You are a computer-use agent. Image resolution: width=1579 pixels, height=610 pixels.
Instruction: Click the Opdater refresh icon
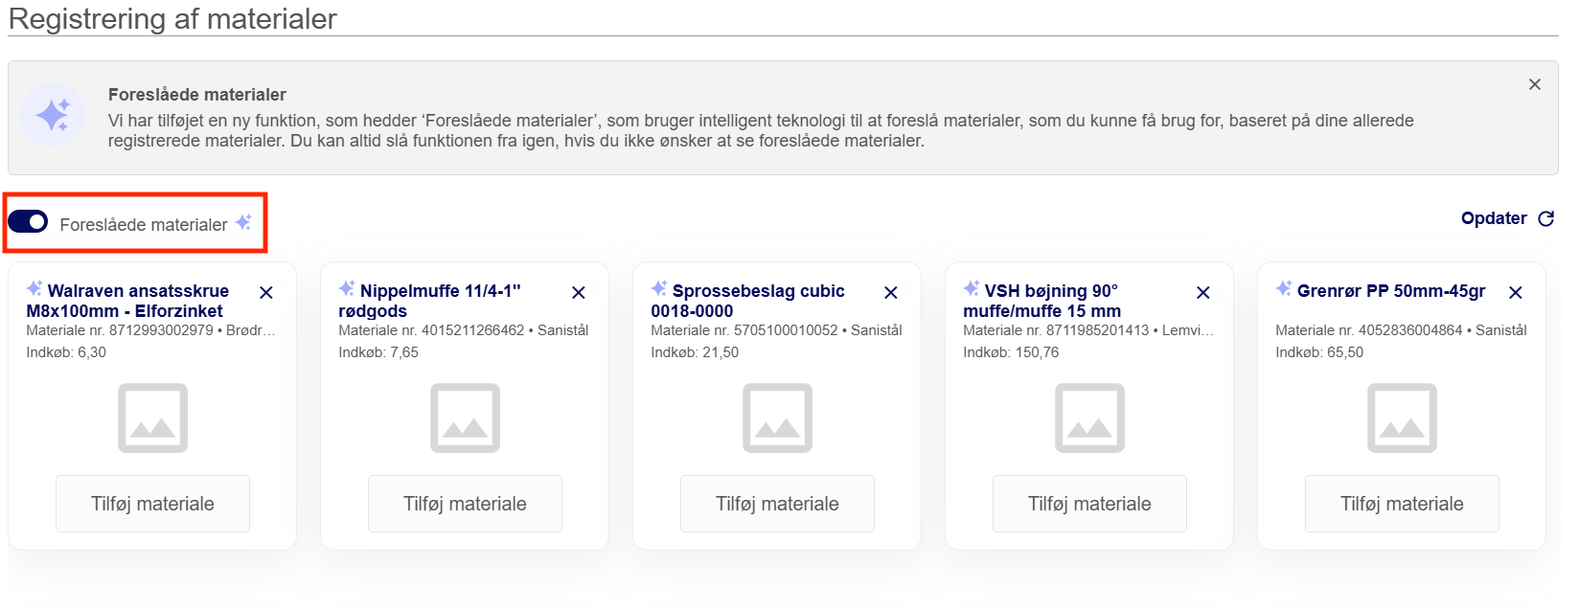tap(1545, 219)
